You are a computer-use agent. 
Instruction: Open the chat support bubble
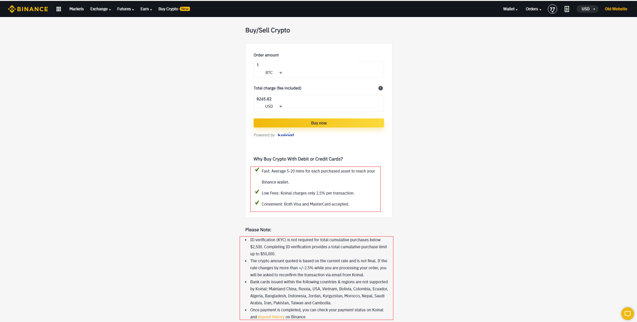click(627, 314)
